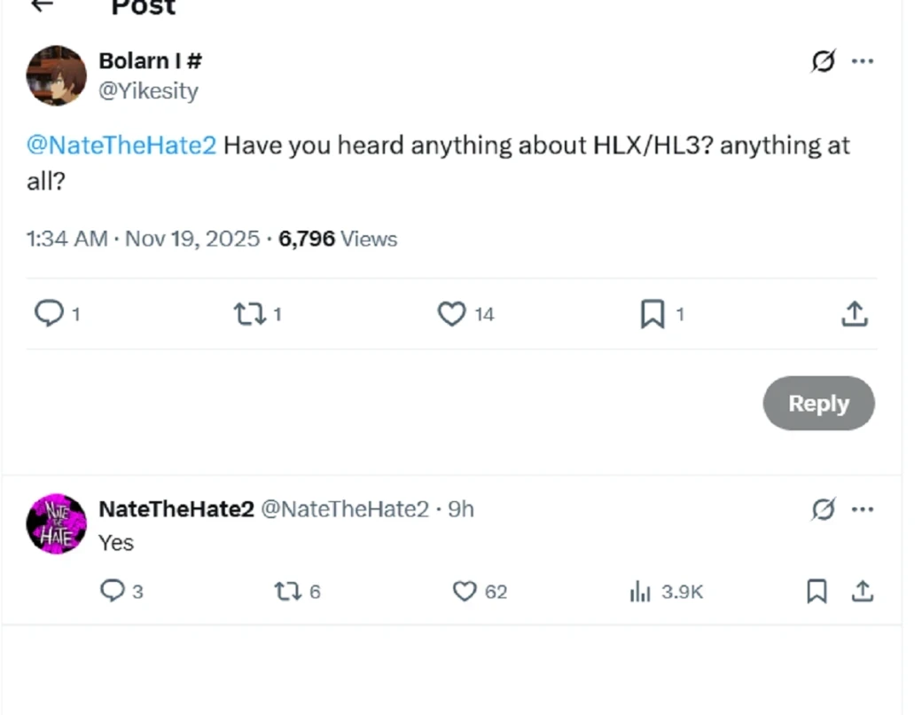Open the @NateTheHate2 mention link
The image size is (922, 715).
pyautogui.click(x=121, y=145)
